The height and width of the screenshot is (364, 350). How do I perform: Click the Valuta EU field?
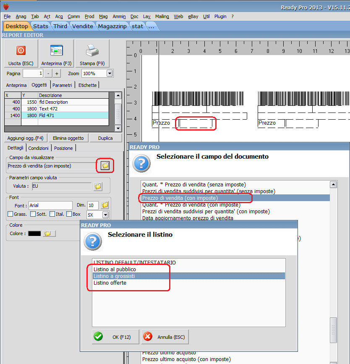pos(62,186)
